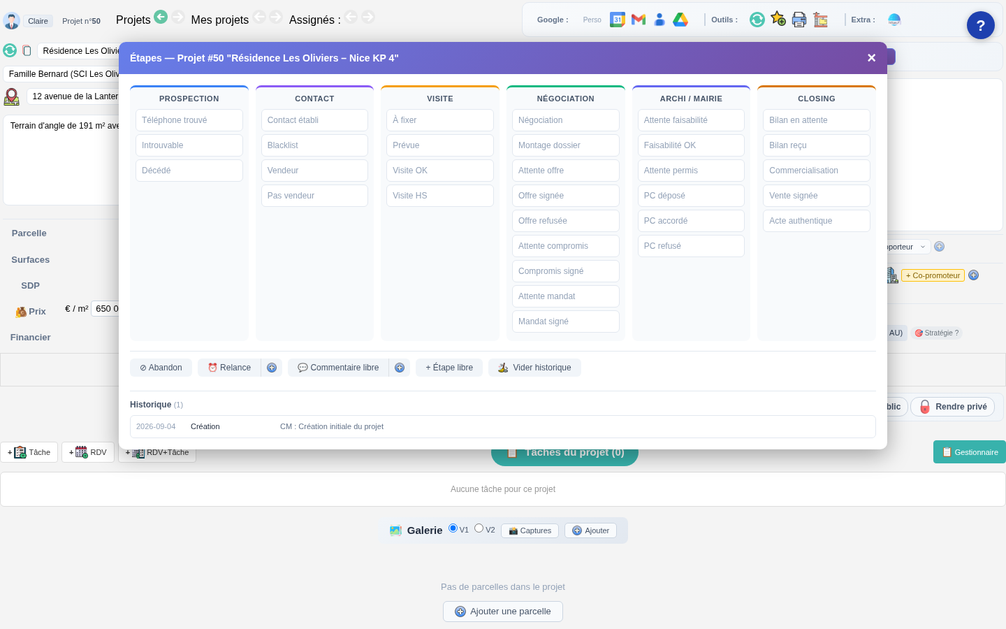This screenshot has width=1006, height=629.
Task: Open Google Drive icon
Action: (680, 20)
